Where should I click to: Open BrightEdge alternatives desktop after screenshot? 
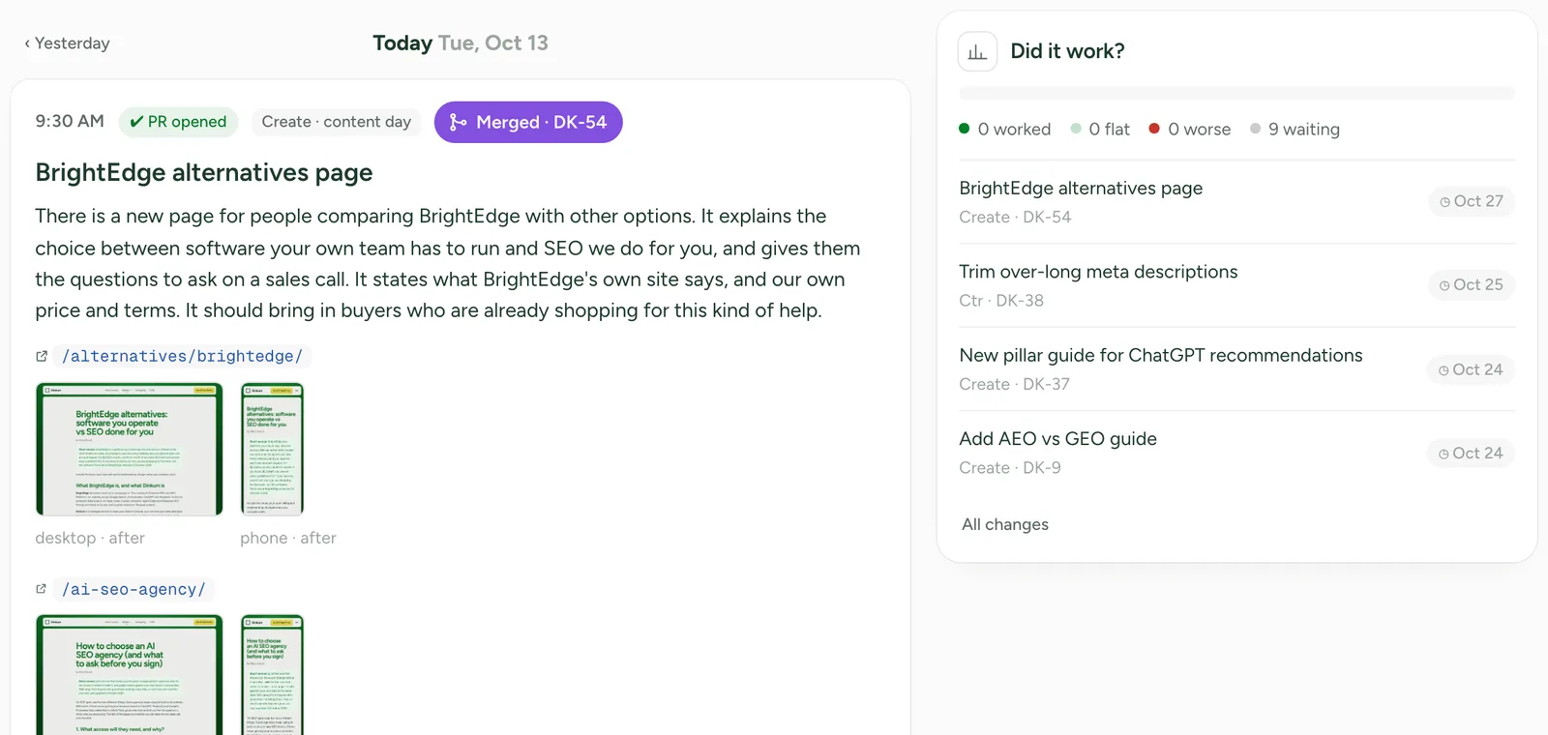130,449
